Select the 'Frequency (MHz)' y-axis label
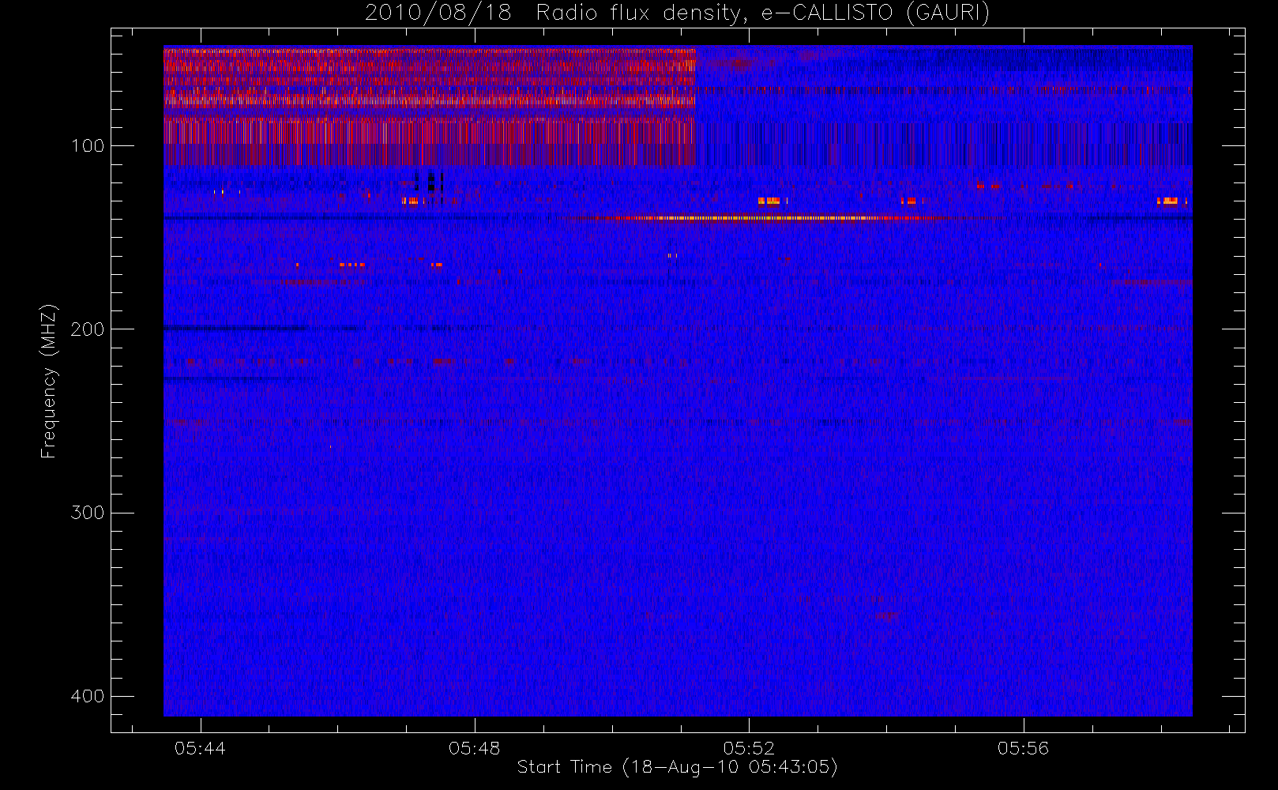 (49, 381)
